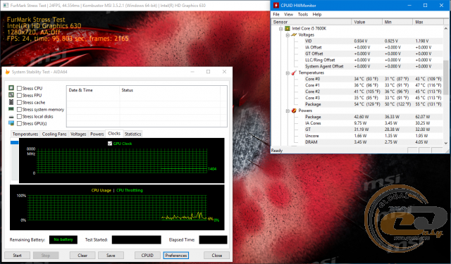451x264 pixels.
Task: Click the HWMonitor lightning bolt title icon
Action: [x=276, y=5]
